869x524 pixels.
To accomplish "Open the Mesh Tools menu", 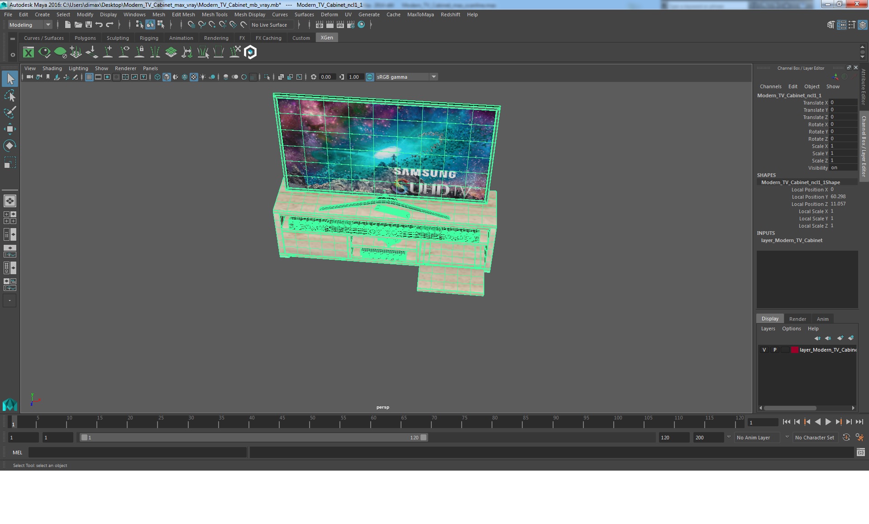I will tap(214, 14).
